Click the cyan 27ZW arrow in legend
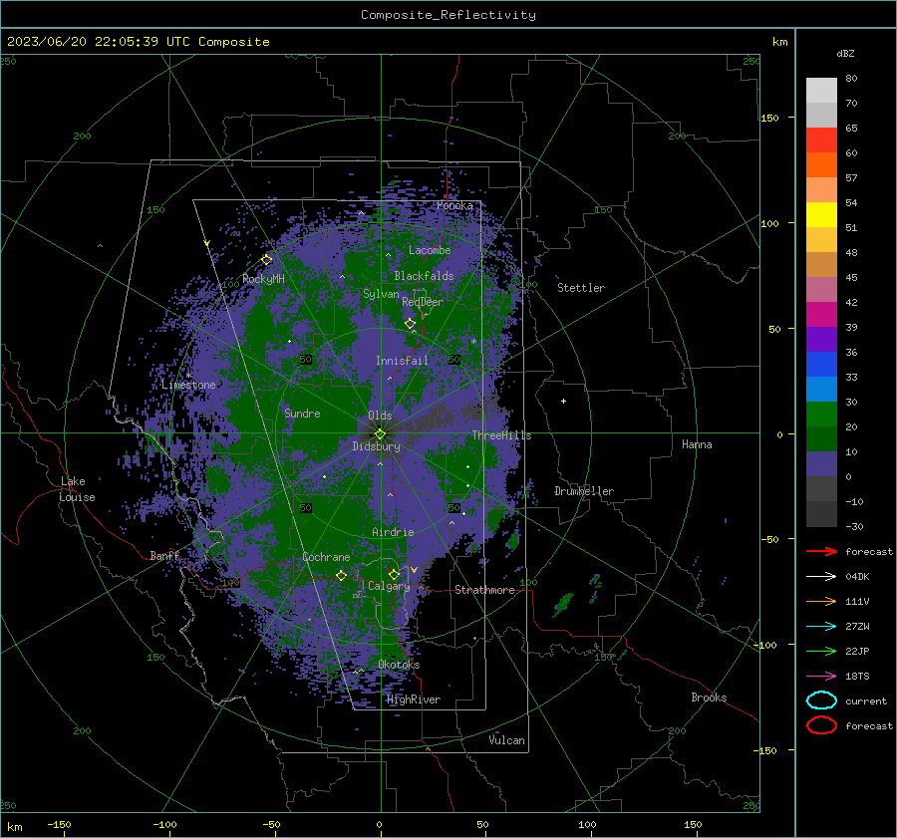 [x=821, y=627]
